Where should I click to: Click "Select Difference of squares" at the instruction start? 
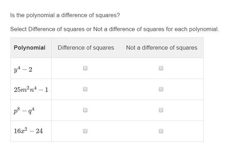pyautogui.click(x=48, y=29)
